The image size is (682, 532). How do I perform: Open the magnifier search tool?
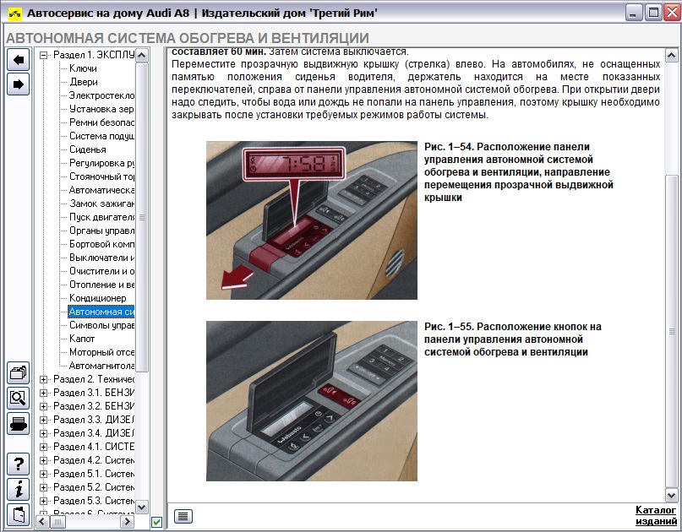(x=19, y=398)
